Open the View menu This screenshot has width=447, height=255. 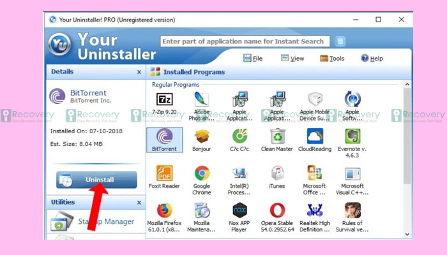click(x=292, y=59)
